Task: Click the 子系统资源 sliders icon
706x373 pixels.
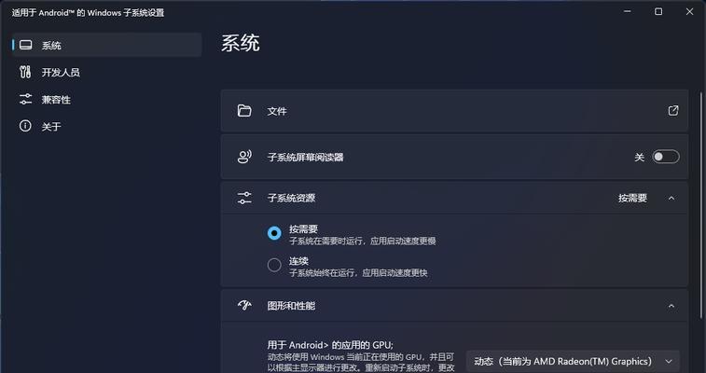Action: click(x=244, y=198)
